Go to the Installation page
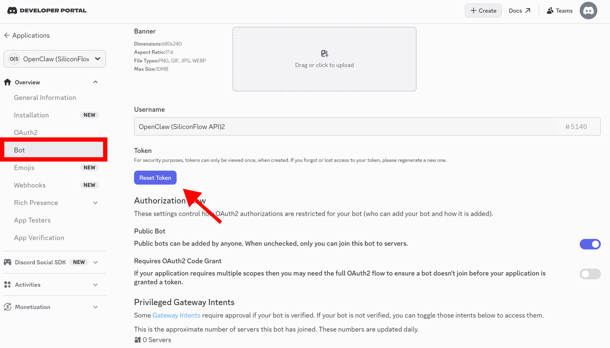The image size is (610, 348). (31, 115)
